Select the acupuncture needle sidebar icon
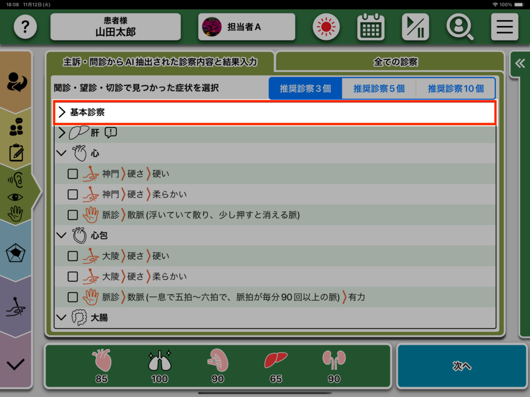 pos(16,309)
